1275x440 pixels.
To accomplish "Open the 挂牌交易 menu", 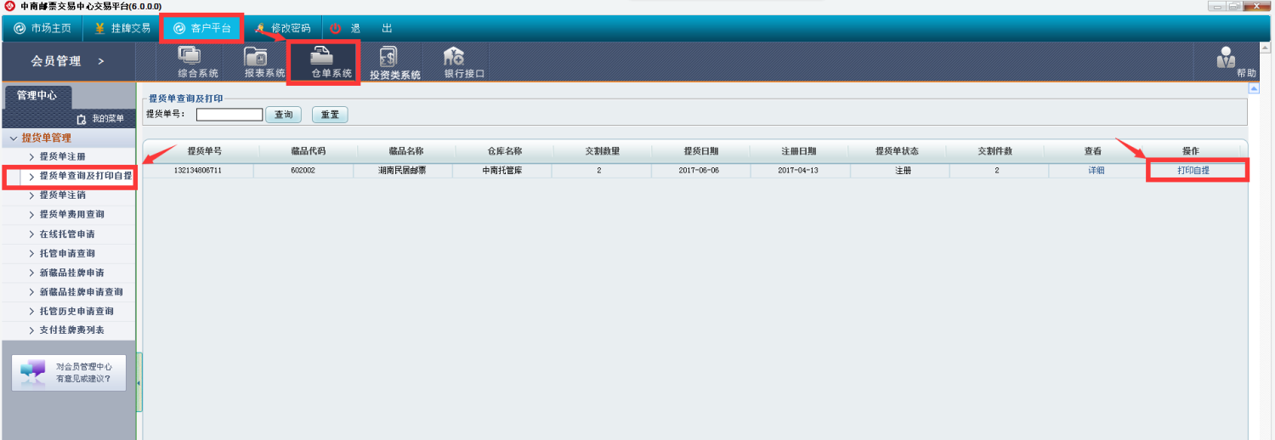I will pos(122,28).
